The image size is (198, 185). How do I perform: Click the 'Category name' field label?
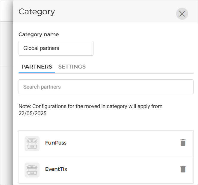pyautogui.click(x=39, y=34)
